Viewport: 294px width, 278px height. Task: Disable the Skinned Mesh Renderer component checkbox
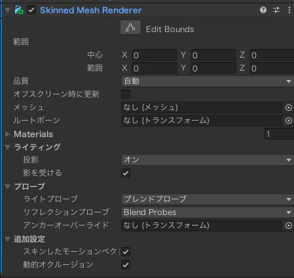(31, 10)
